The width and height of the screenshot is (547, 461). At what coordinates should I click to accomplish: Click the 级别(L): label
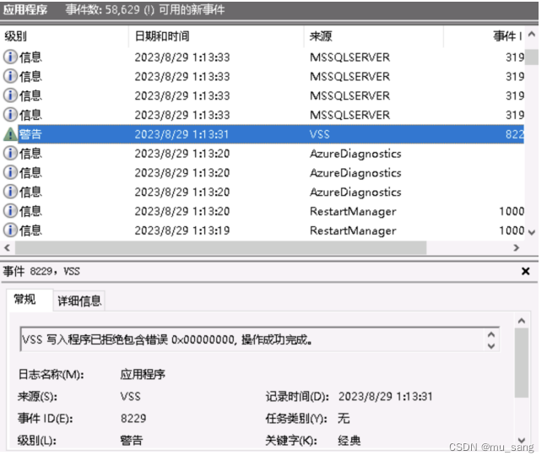click(37, 441)
